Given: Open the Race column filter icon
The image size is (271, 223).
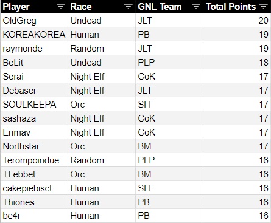Looking at the screenshot, I should coord(128,7).
